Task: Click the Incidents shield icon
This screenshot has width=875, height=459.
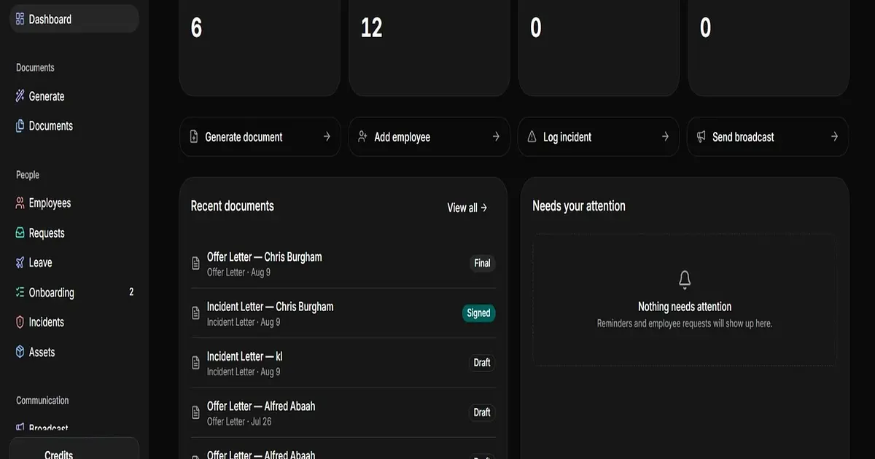Action: [20, 322]
